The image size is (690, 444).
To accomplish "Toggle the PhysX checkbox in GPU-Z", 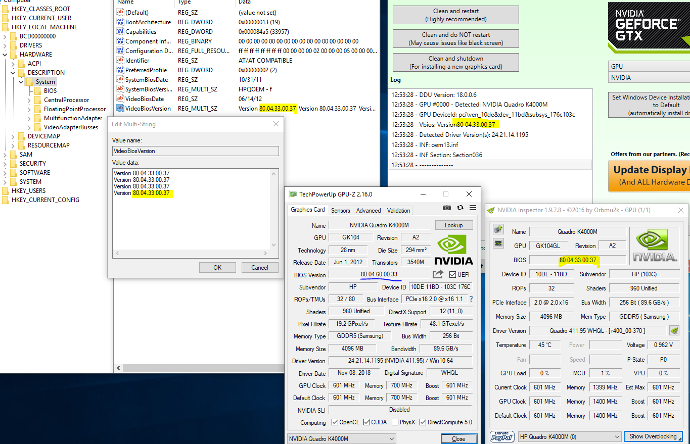I will pyautogui.click(x=395, y=422).
